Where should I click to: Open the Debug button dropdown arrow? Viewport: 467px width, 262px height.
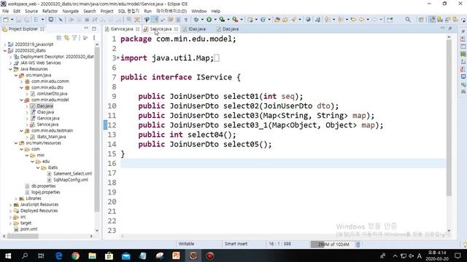202,20
